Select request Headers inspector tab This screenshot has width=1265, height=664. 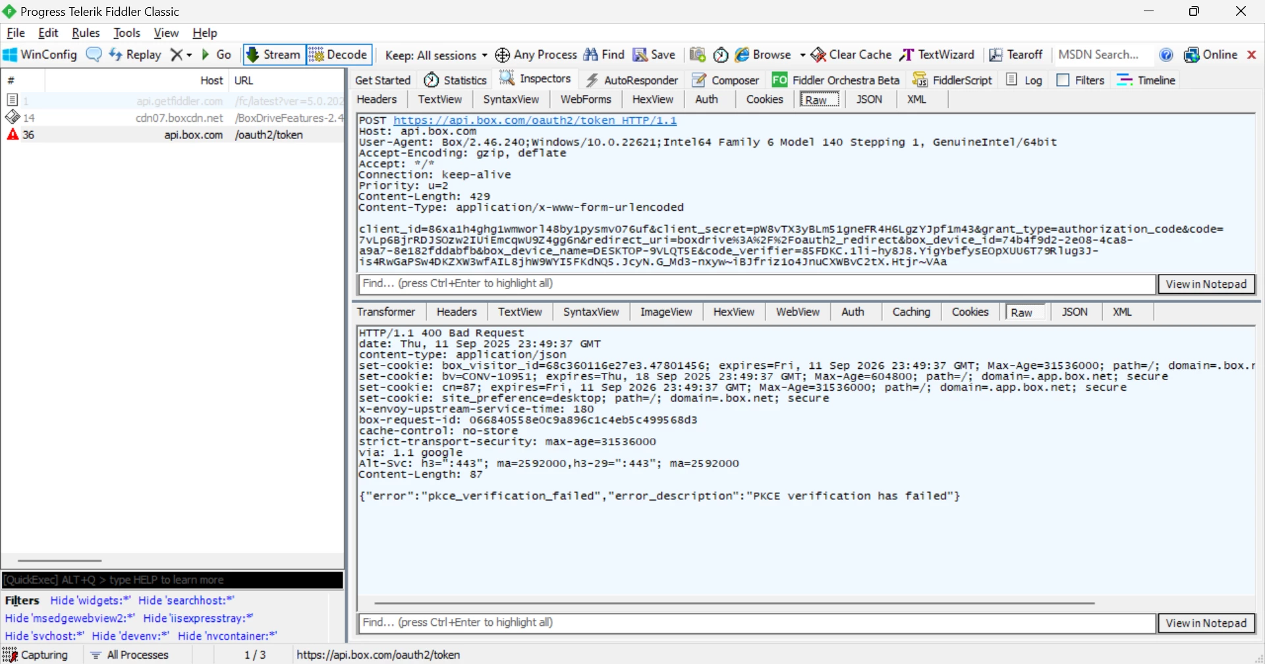(x=377, y=99)
